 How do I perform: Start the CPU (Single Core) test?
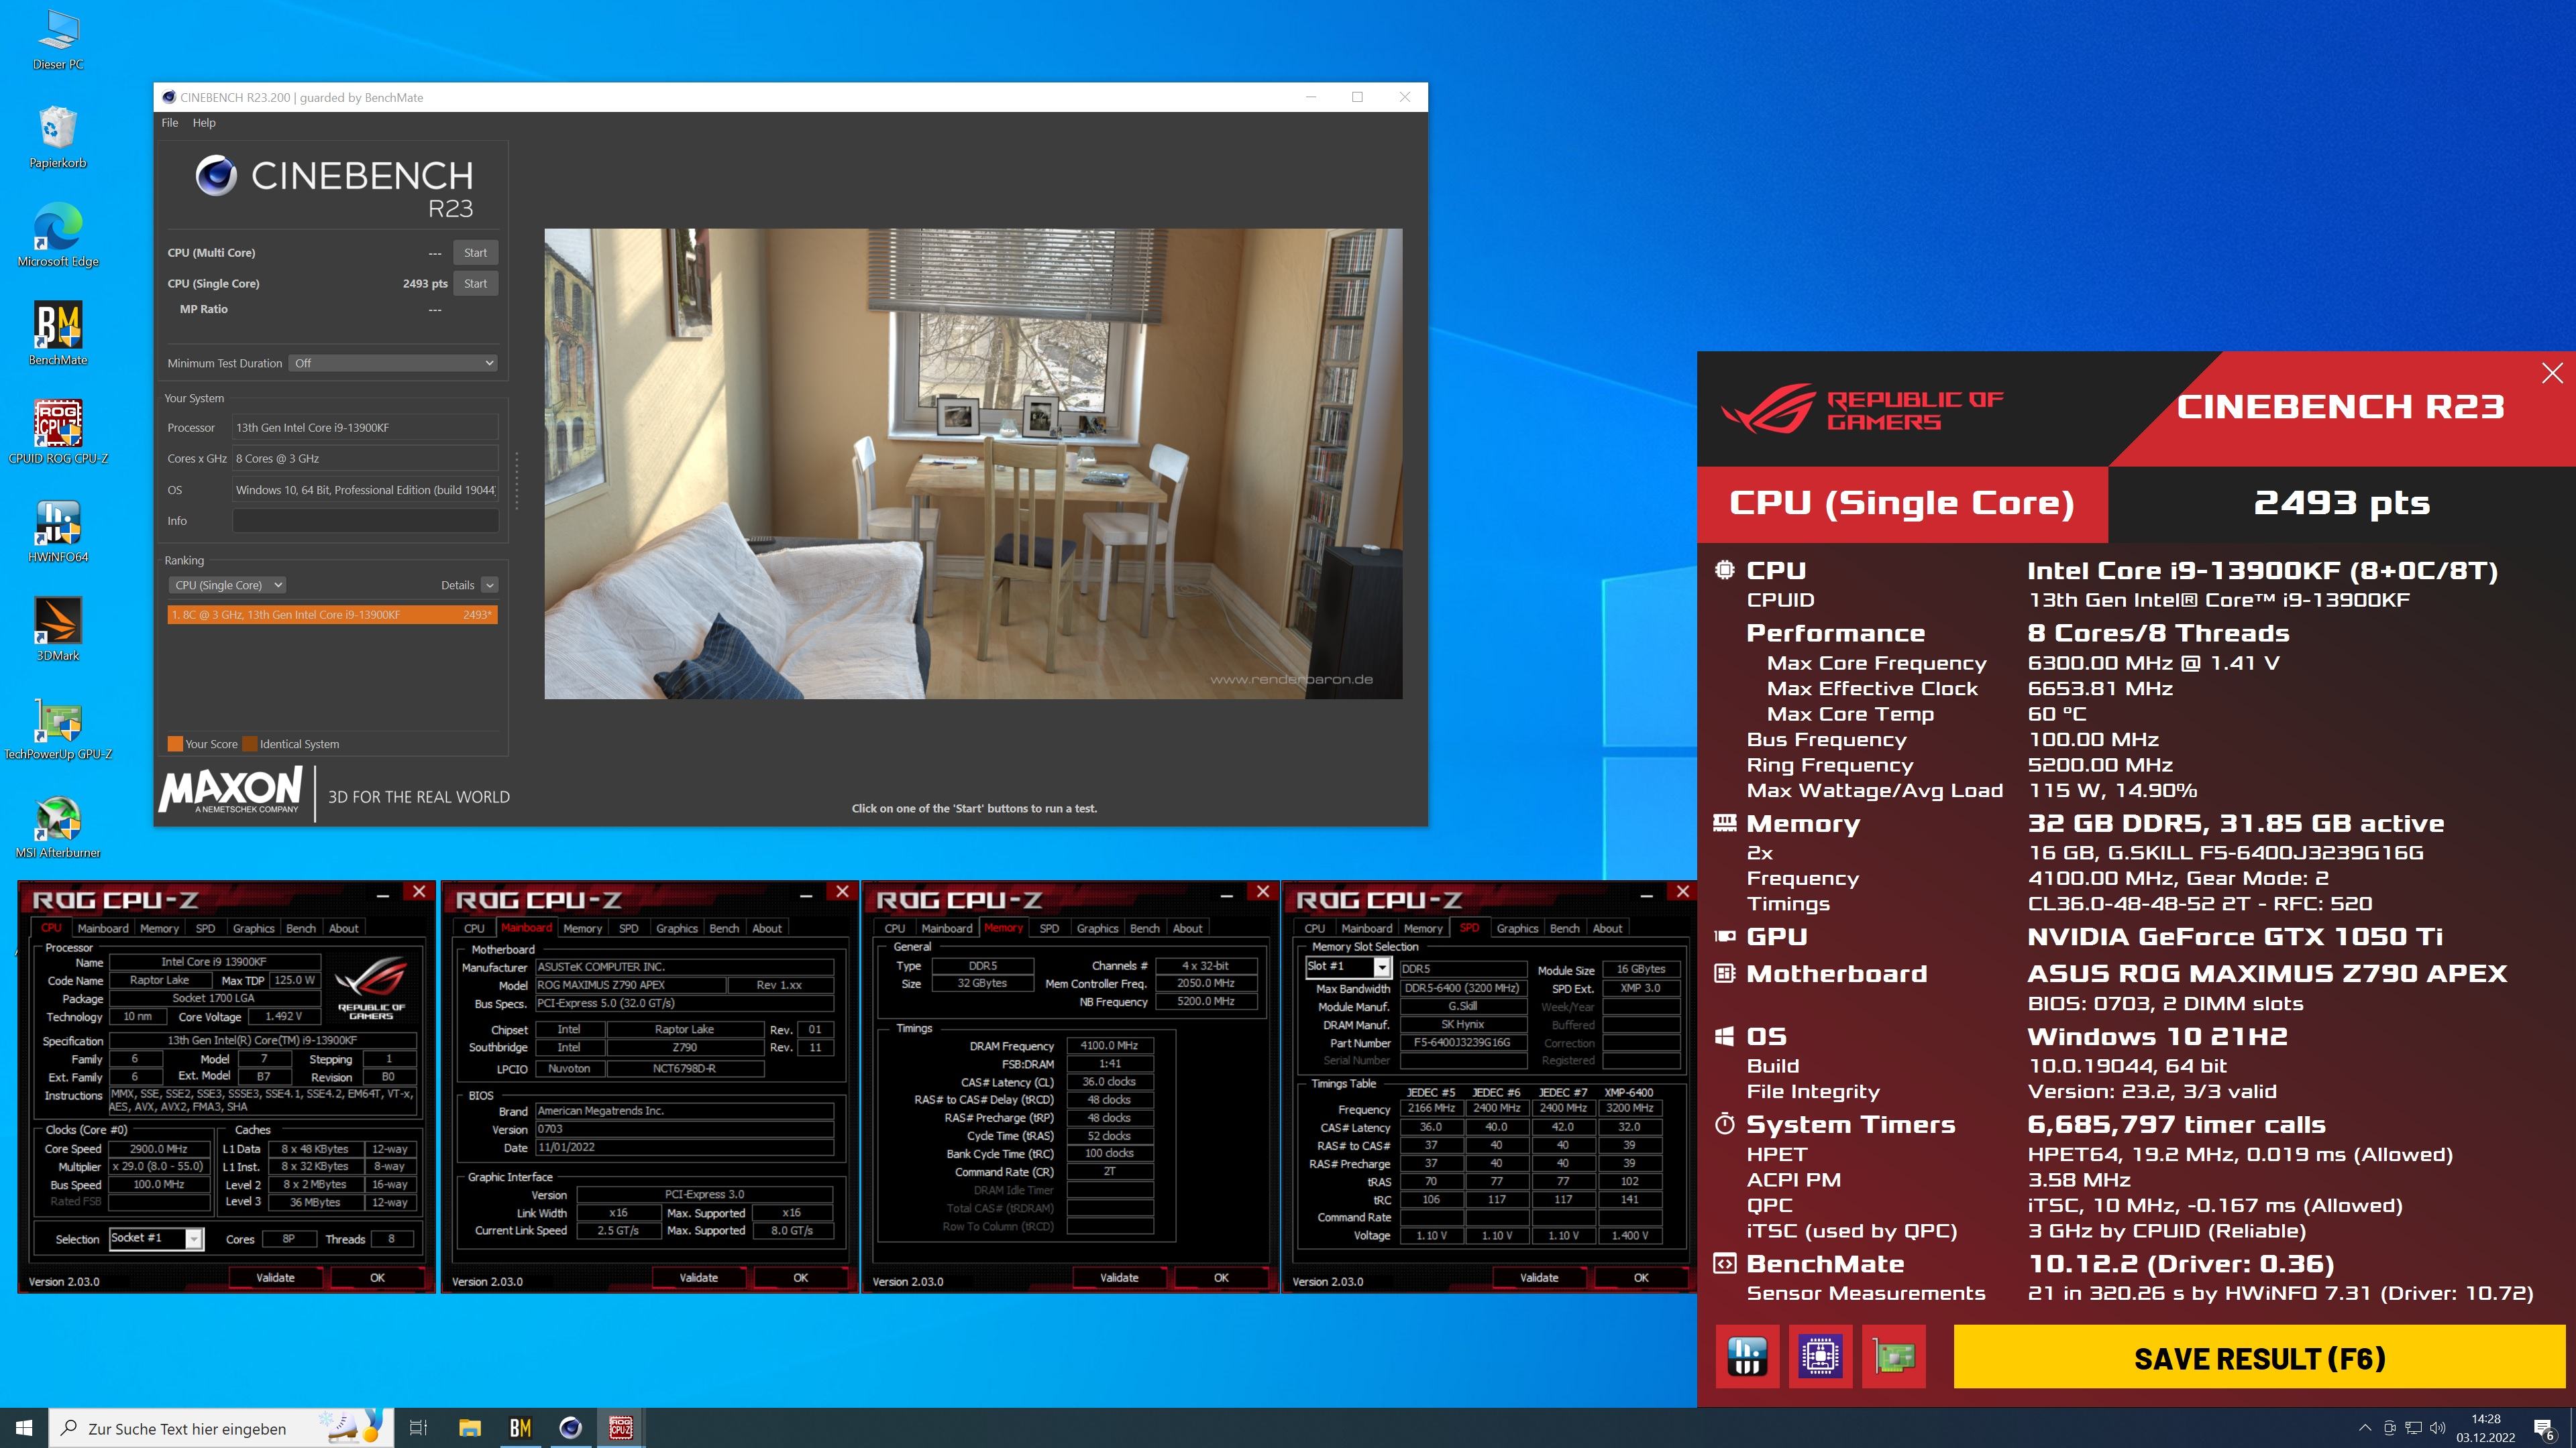click(475, 284)
